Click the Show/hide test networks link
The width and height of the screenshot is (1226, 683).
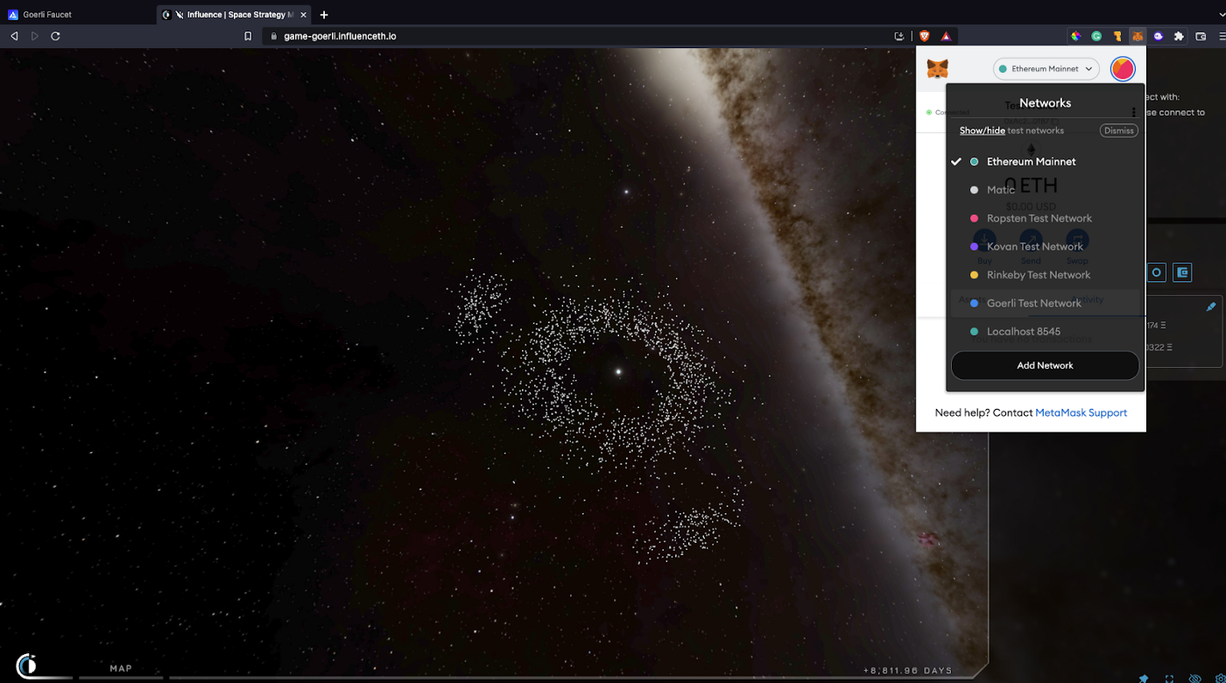pyautogui.click(x=982, y=130)
